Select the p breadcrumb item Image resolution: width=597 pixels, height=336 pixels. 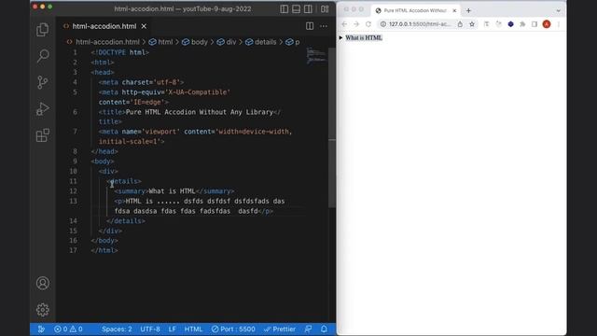tap(293, 42)
